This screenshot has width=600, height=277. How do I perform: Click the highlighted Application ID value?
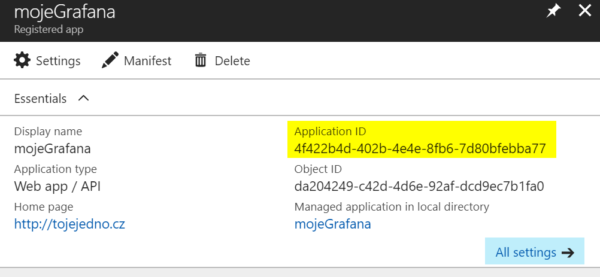tap(420, 148)
